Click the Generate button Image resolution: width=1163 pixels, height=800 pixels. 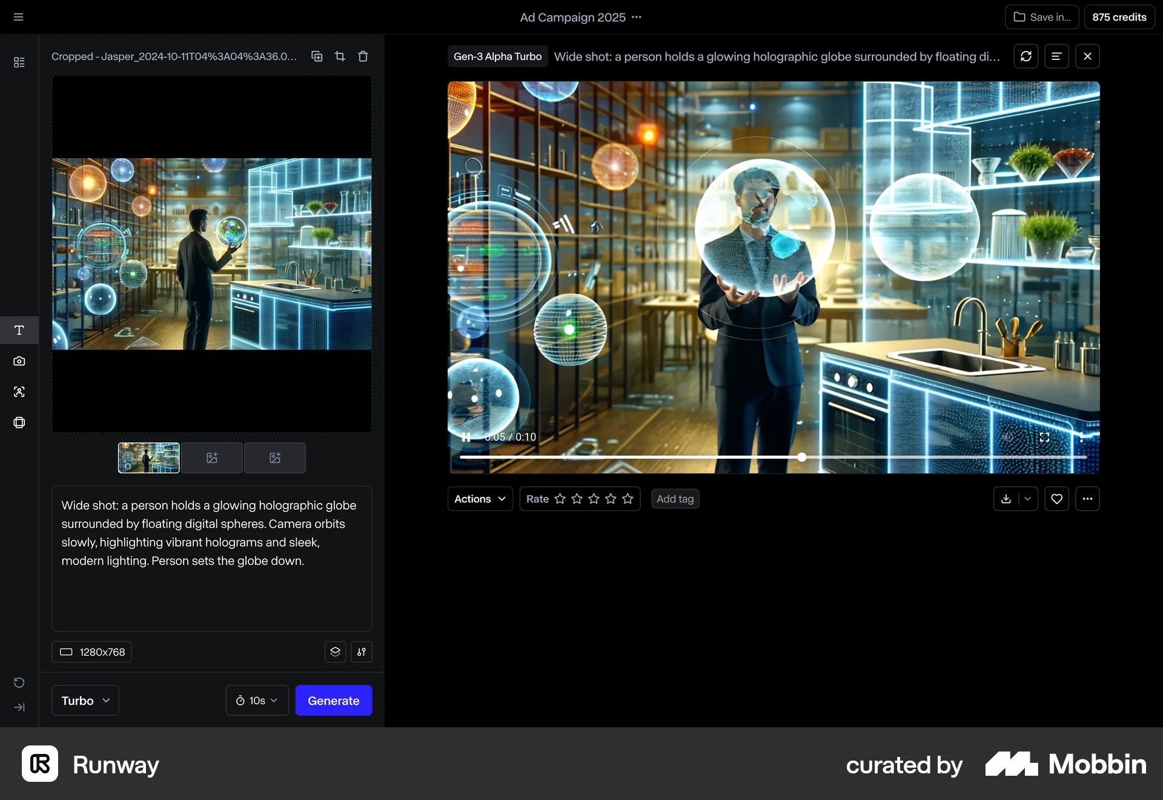click(x=333, y=701)
